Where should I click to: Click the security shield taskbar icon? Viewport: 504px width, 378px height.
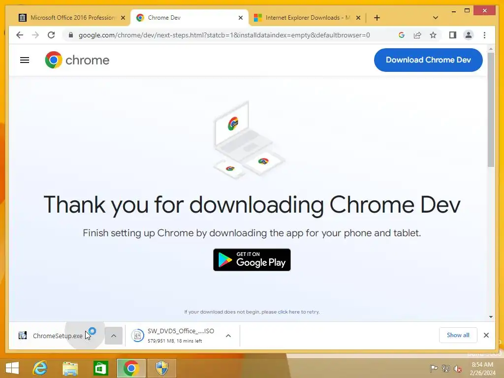coord(161,368)
